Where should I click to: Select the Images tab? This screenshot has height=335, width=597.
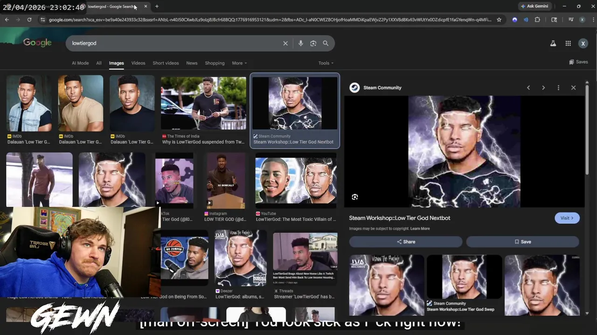click(x=117, y=63)
